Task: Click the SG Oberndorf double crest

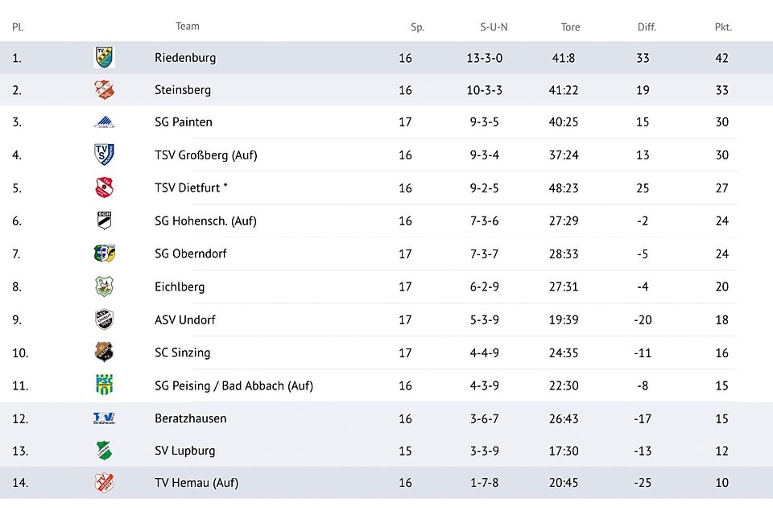Action: coord(104,253)
